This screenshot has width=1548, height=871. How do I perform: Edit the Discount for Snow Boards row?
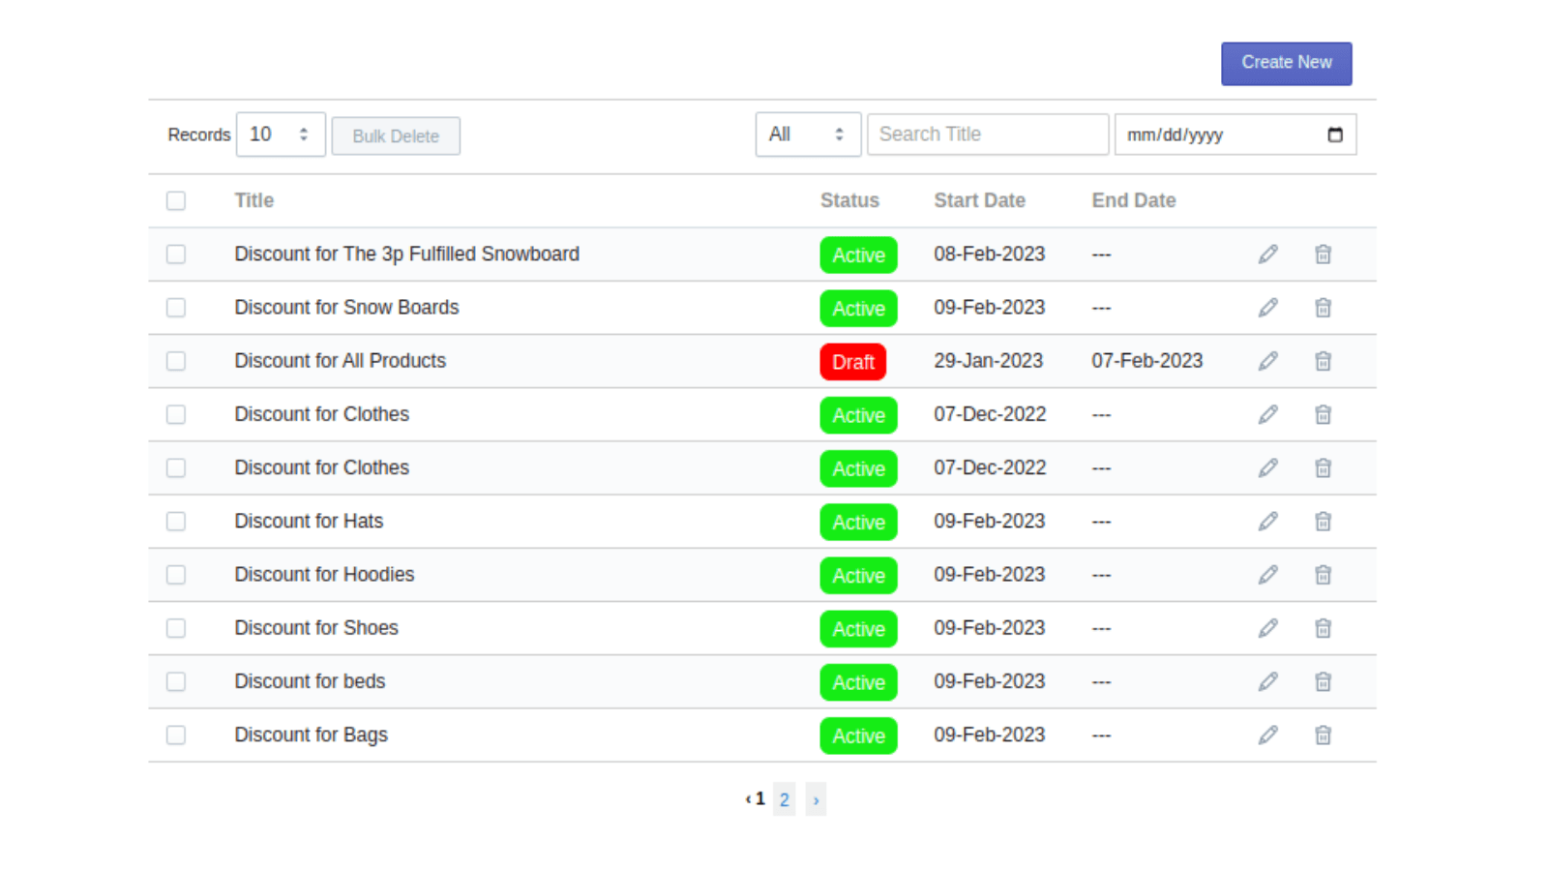pos(1267,308)
